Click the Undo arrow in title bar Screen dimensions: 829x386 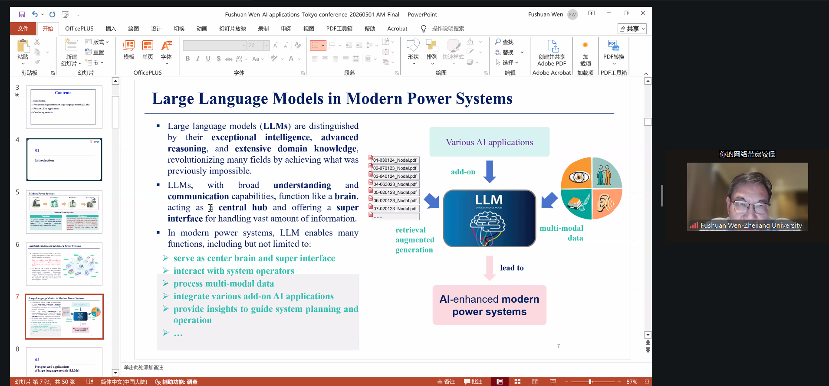click(35, 14)
